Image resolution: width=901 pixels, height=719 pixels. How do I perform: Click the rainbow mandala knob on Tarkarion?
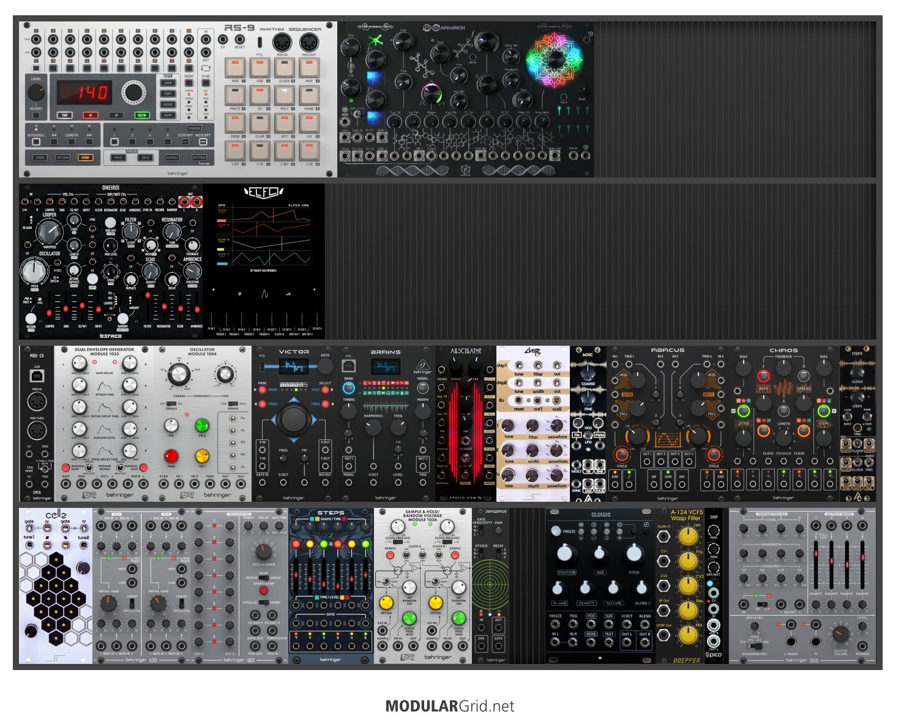(x=555, y=60)
